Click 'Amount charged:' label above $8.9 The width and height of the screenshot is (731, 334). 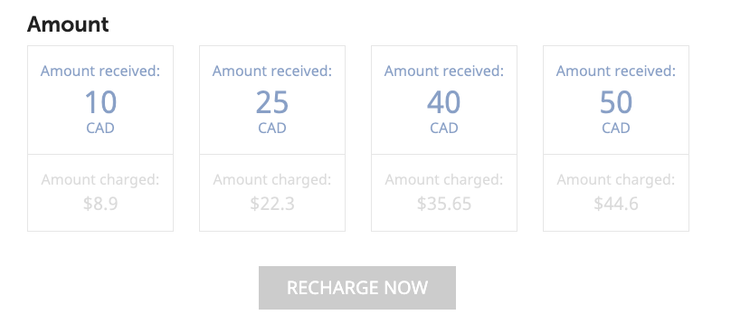pyautogui.click(x=100, y=180)
